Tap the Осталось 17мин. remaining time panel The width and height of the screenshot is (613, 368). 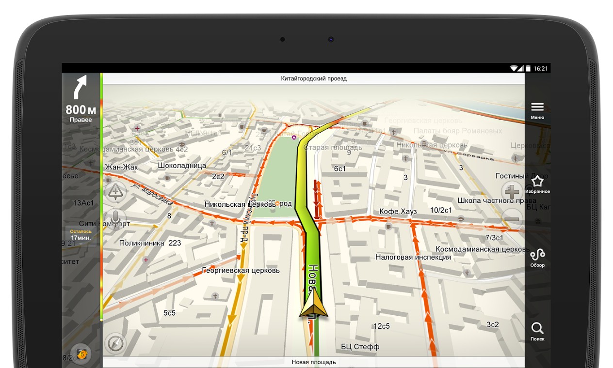click(x=81, y=235)
